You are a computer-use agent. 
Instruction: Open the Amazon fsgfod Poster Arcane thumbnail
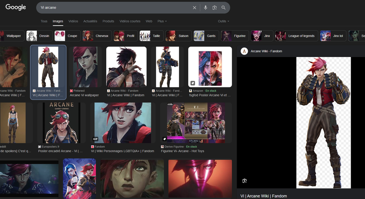coord(210,67)
